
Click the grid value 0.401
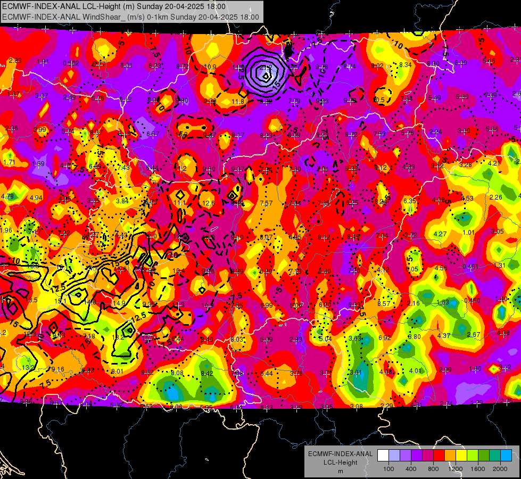470,267
